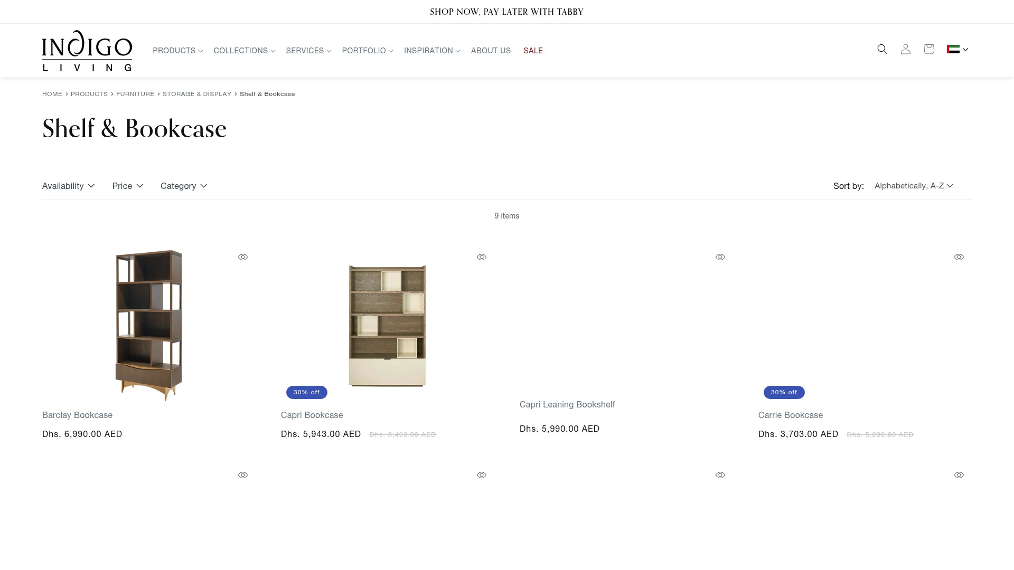This screenshot has height=570, width=1014.
Task: Open Carrie Bookcase product title
Action: (791, 415)
